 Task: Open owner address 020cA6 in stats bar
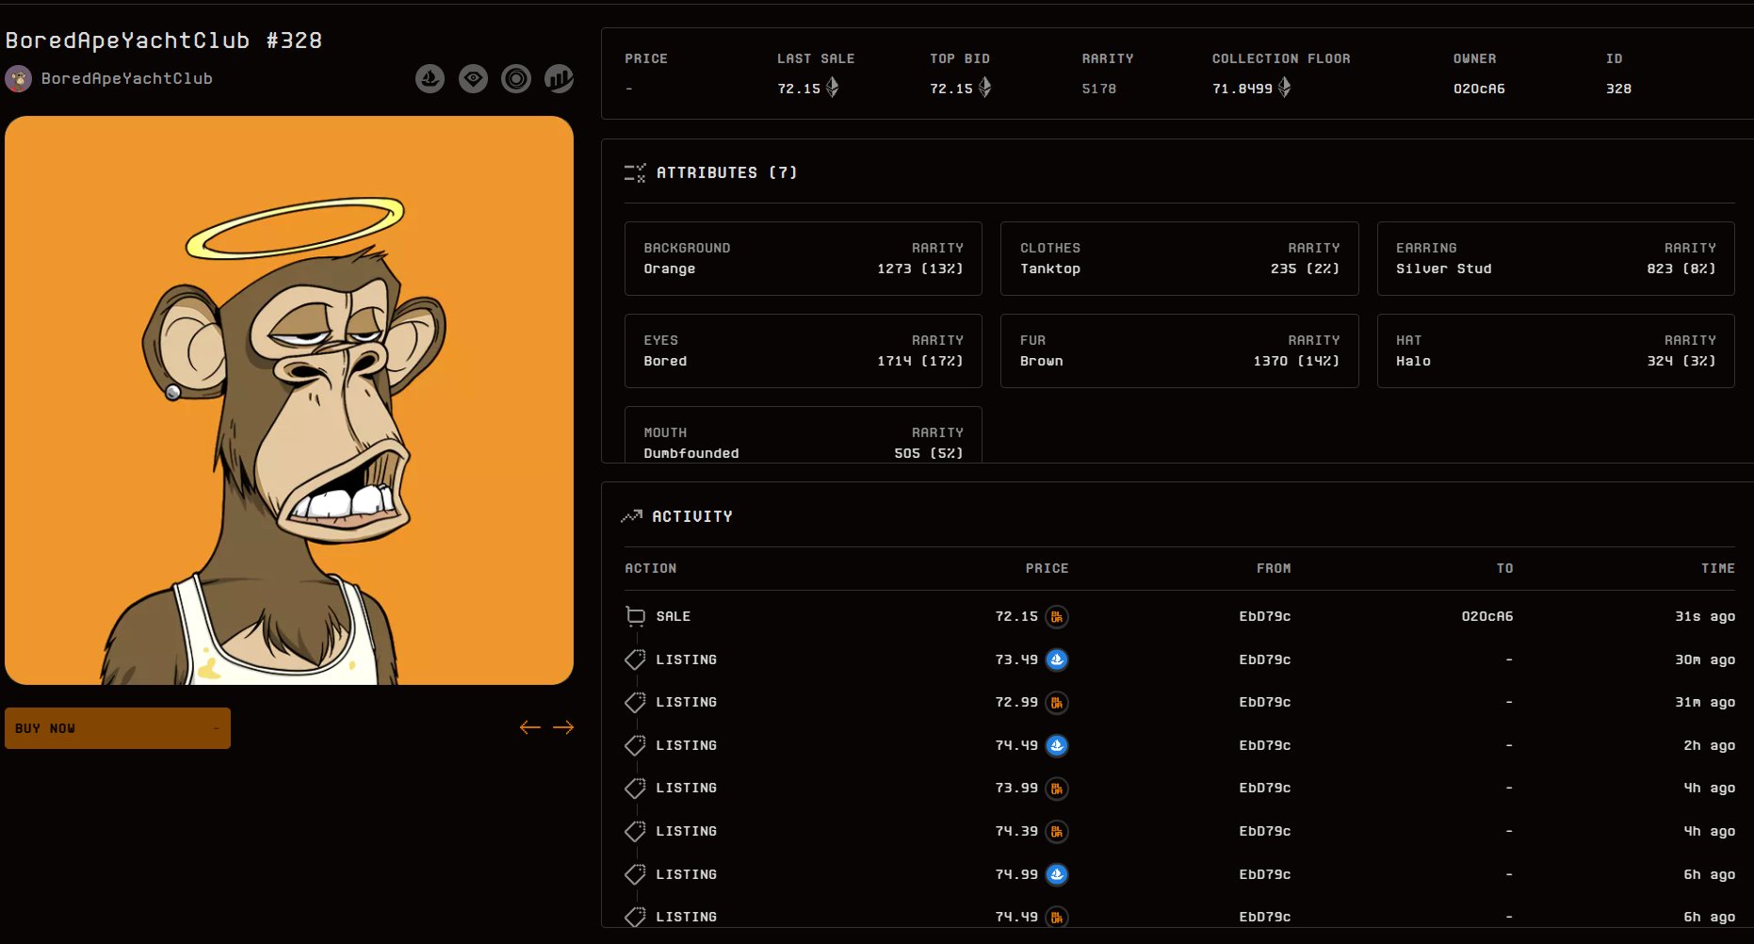1479,89
